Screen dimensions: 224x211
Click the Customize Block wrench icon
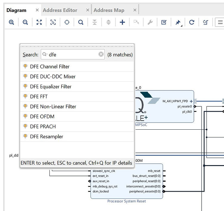pos(150,22)
